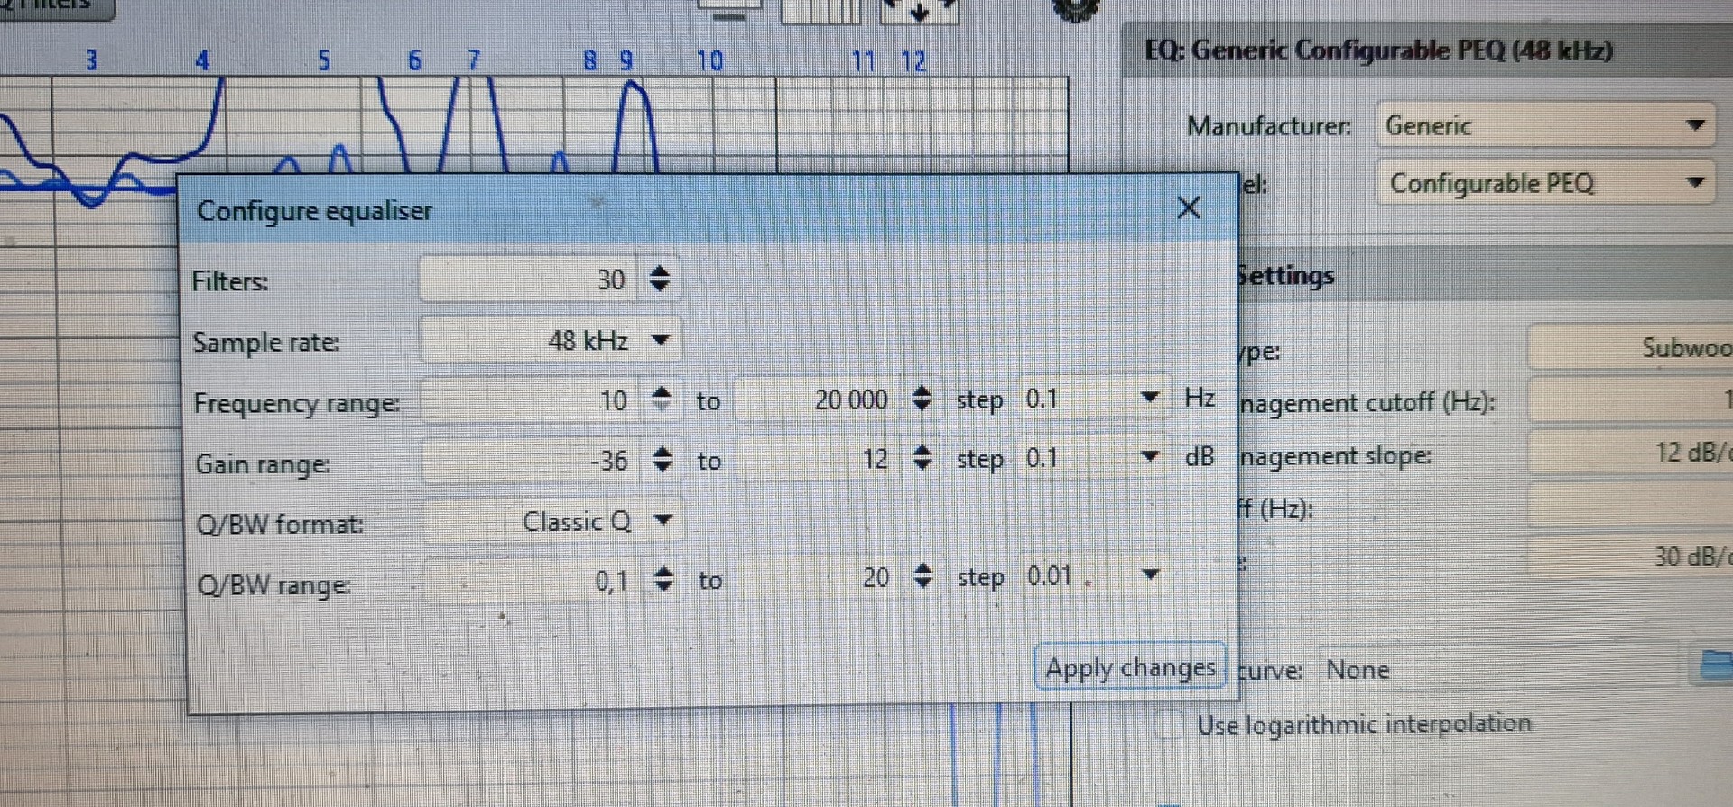The image size is (1733, 807).
Task: Click the minimum frequency stepper arrows
Action: point(662,399)
